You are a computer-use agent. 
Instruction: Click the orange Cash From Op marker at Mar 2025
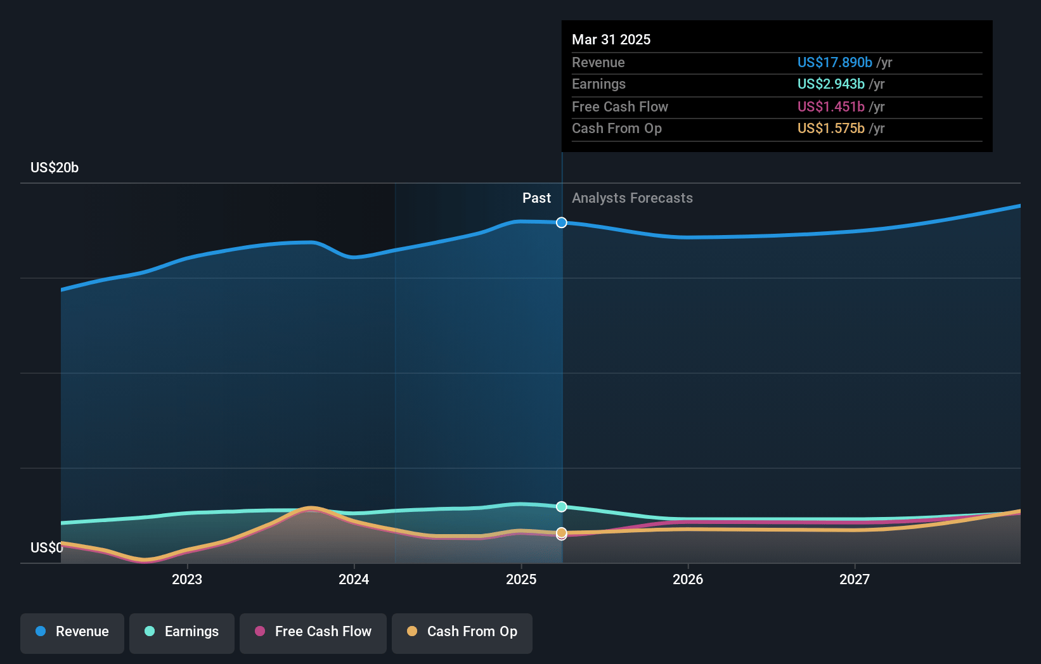[x=562, y=532]
